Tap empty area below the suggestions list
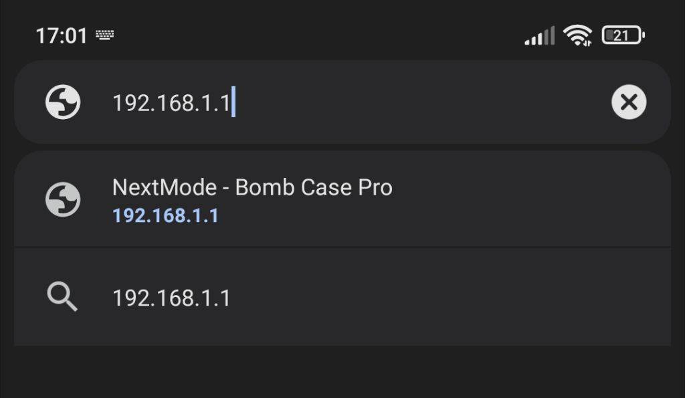Viewport: 685px width, 398px height. pos(342,372)
